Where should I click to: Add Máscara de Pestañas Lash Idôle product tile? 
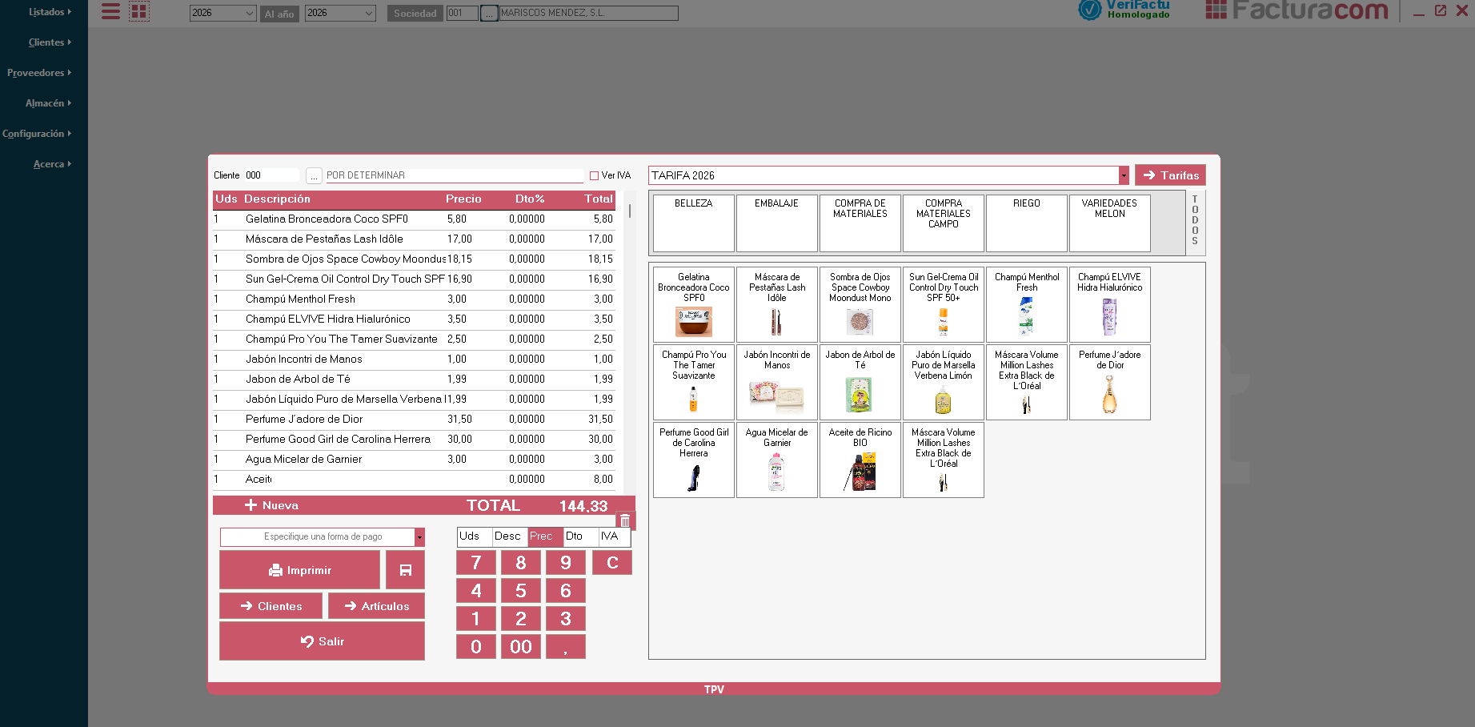pos(777,304)
